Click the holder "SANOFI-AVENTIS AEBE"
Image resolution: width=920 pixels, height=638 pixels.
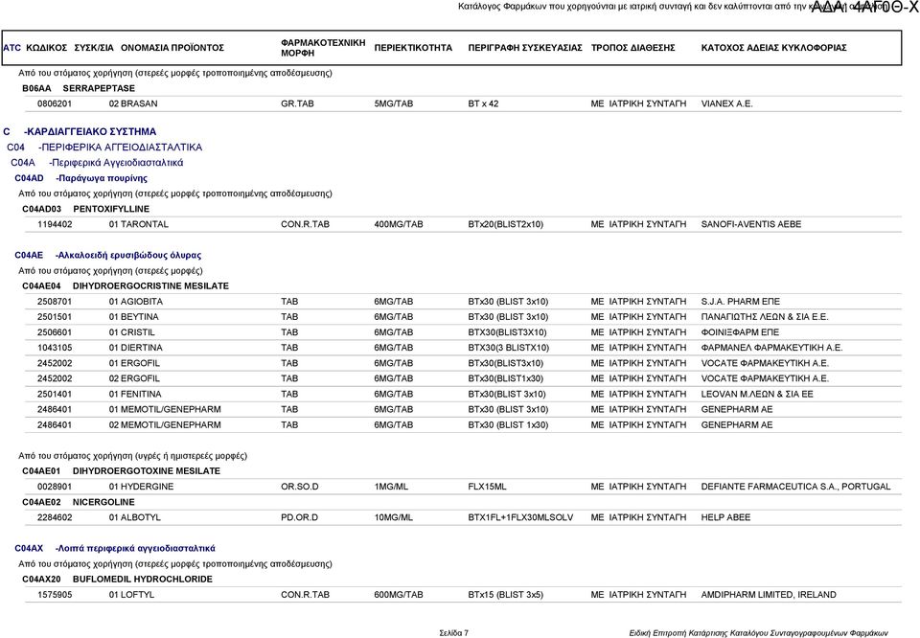[x=751, y=224]
